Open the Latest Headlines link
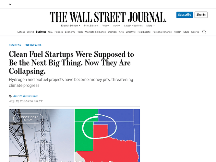The image size is (216, 162). pos(133,26)
